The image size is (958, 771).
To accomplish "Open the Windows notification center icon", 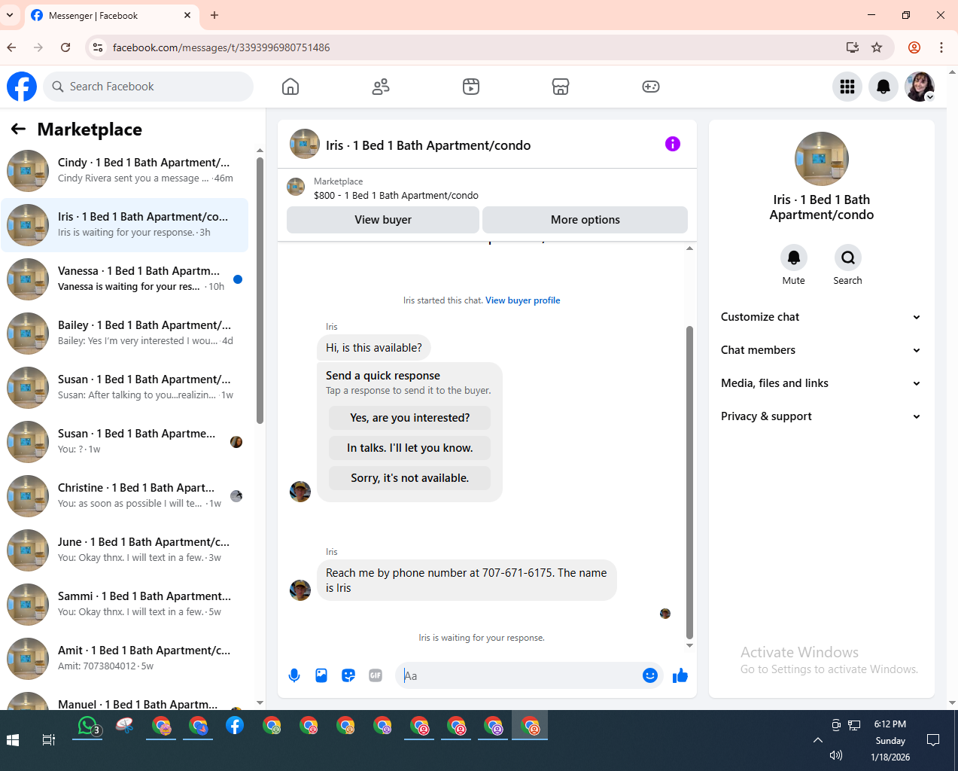I will tap(933, 740).
